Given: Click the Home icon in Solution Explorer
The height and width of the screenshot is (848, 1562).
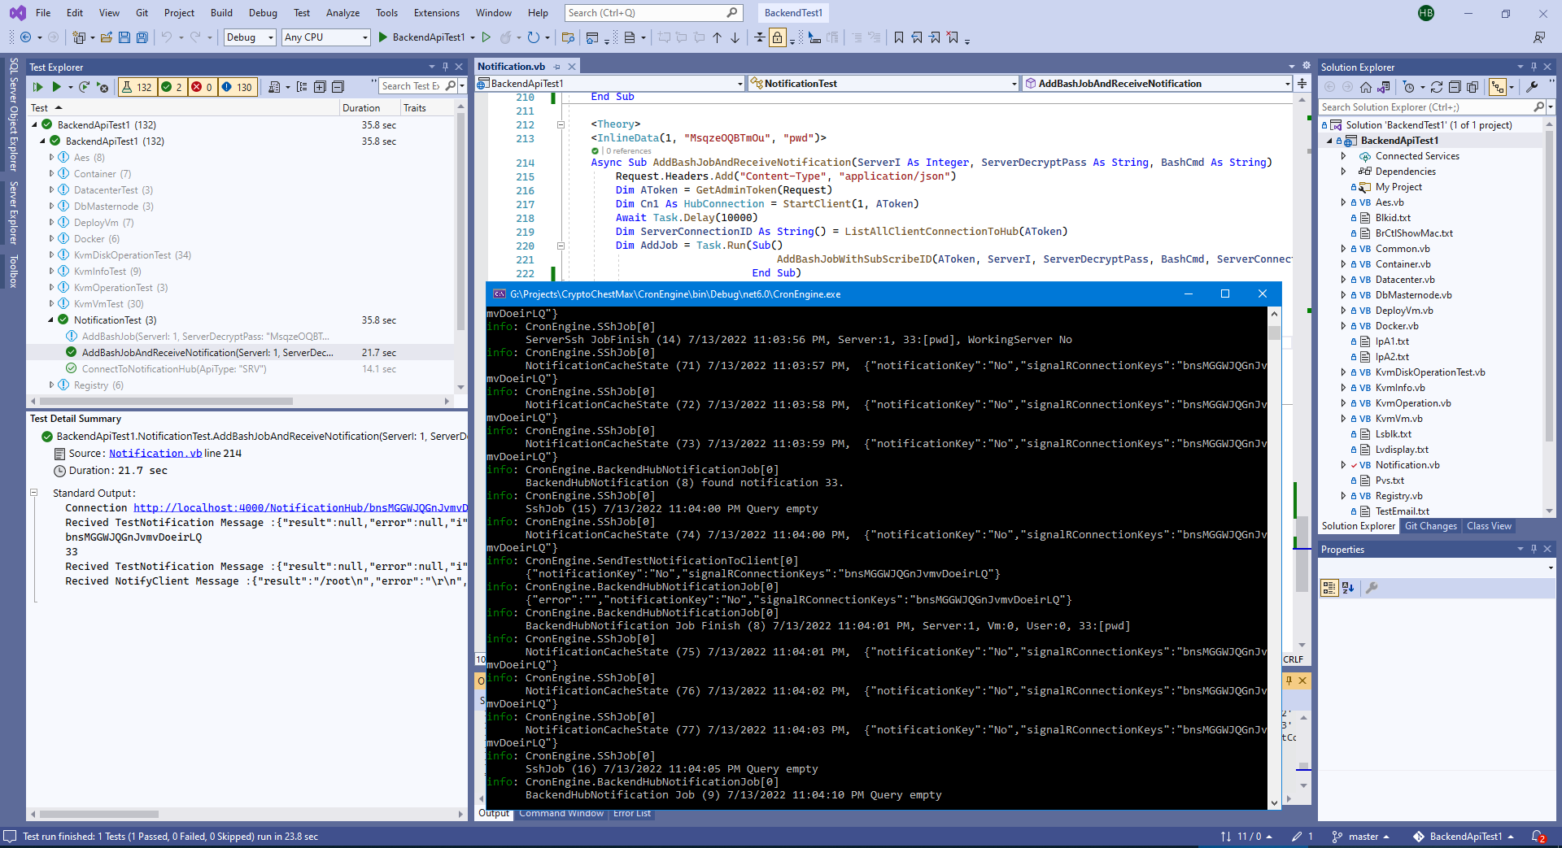Looking at the screenshot, I should pos(1366,87).
